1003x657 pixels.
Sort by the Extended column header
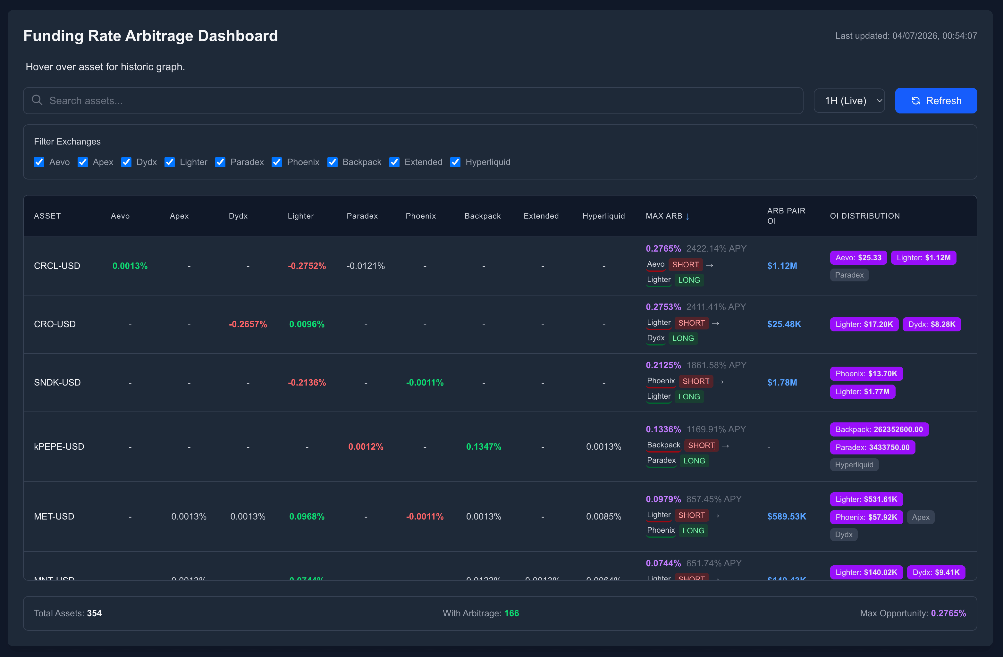tap(541, 216)
